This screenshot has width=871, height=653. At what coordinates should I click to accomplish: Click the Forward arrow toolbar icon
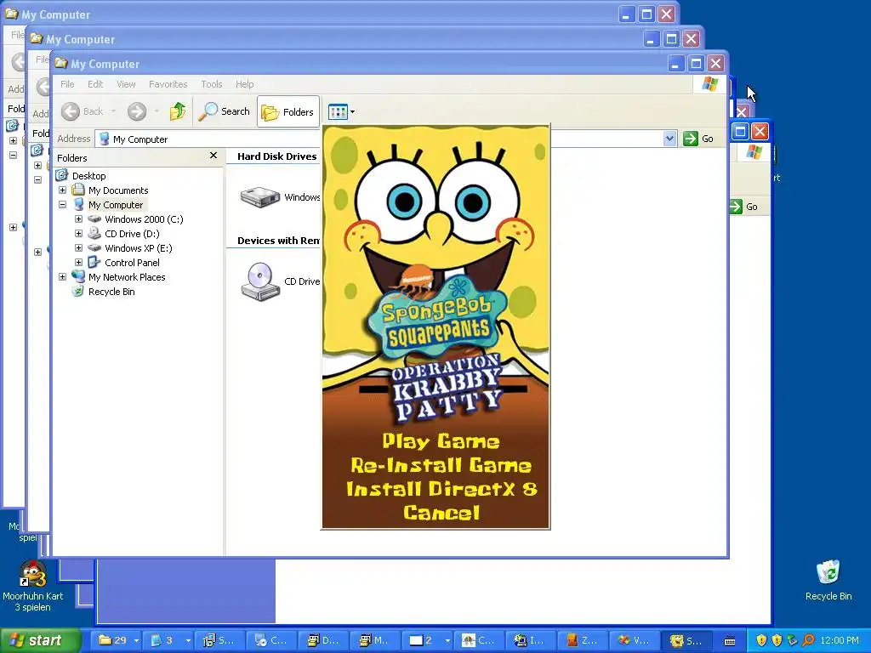click(x=137, y=111)
